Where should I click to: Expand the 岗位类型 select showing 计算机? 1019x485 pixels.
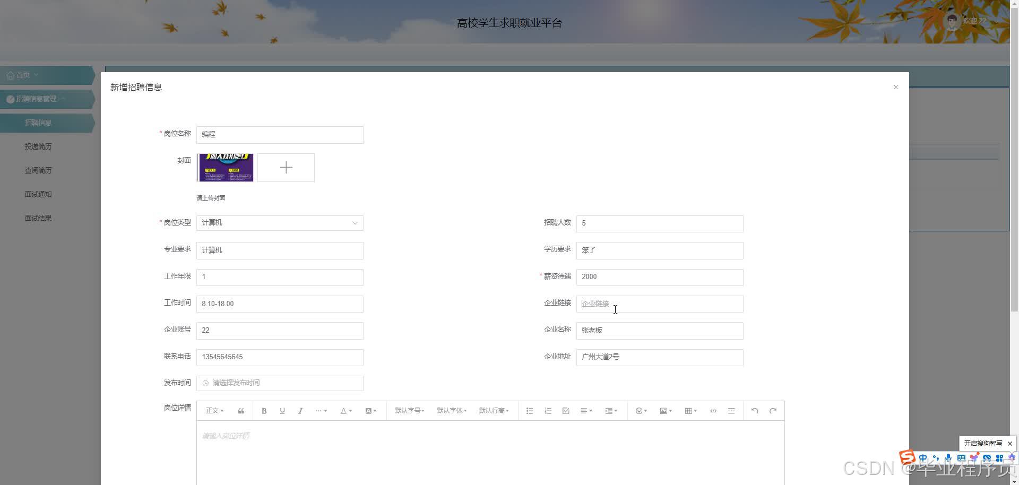click(x=280, y=223)
